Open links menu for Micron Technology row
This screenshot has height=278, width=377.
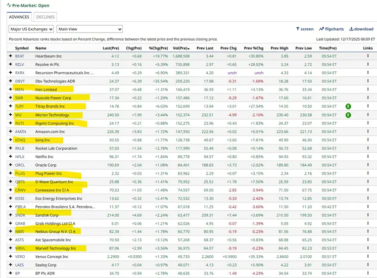[368, 115]
